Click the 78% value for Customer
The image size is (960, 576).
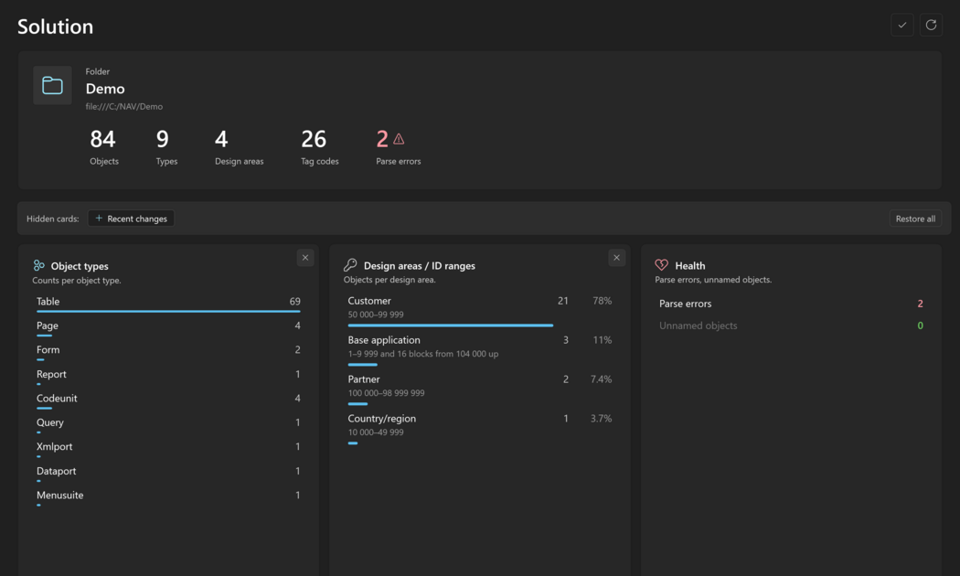tap(602, 301)
